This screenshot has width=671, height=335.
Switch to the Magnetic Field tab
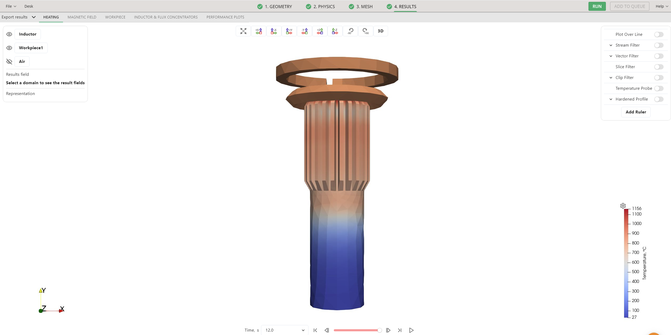(x=82, y=17)
